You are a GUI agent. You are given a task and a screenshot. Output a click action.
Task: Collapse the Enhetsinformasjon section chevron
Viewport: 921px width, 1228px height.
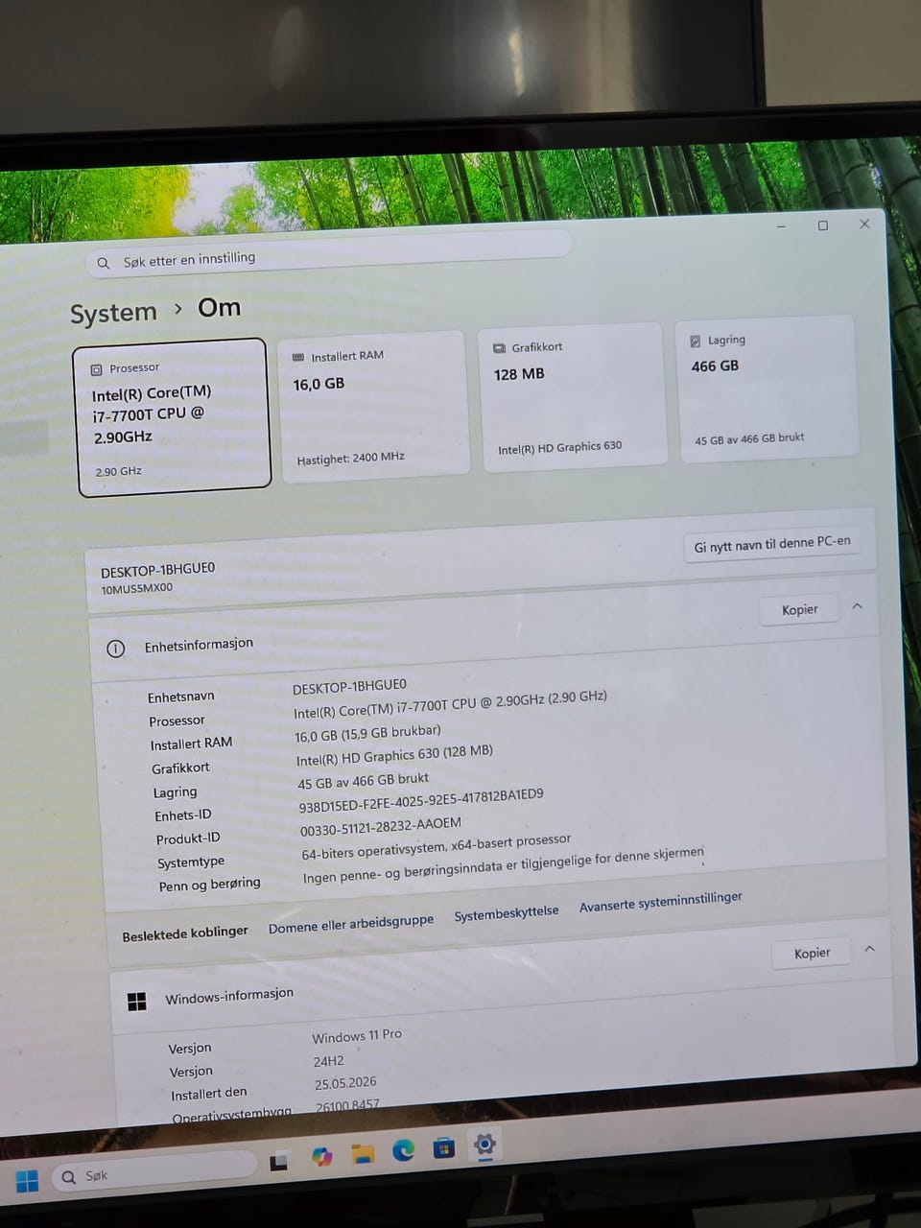point(858,605)
